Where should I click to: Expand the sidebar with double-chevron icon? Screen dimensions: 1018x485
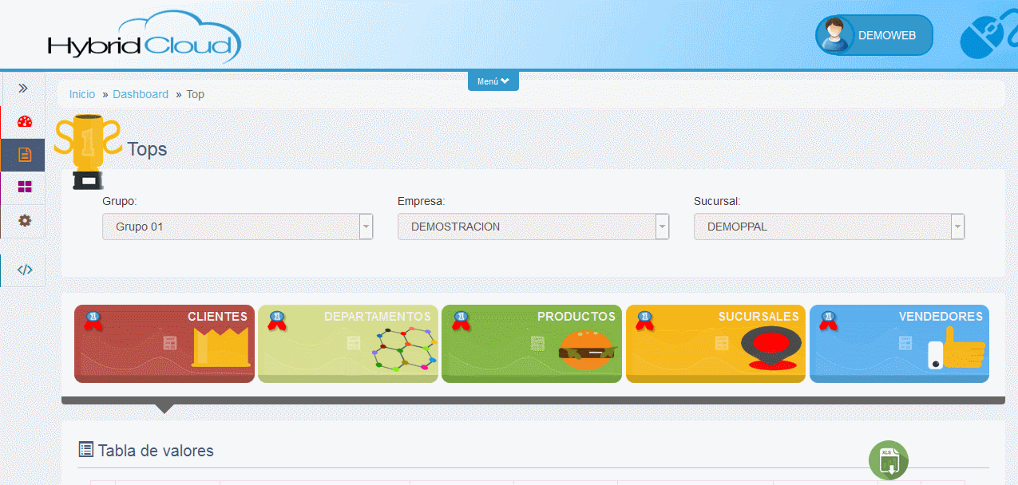coord(23,89)
